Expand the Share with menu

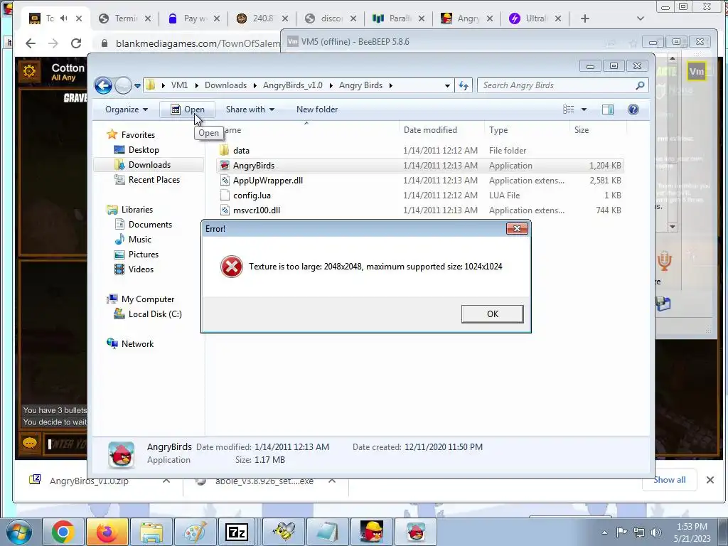click(250, 109)
